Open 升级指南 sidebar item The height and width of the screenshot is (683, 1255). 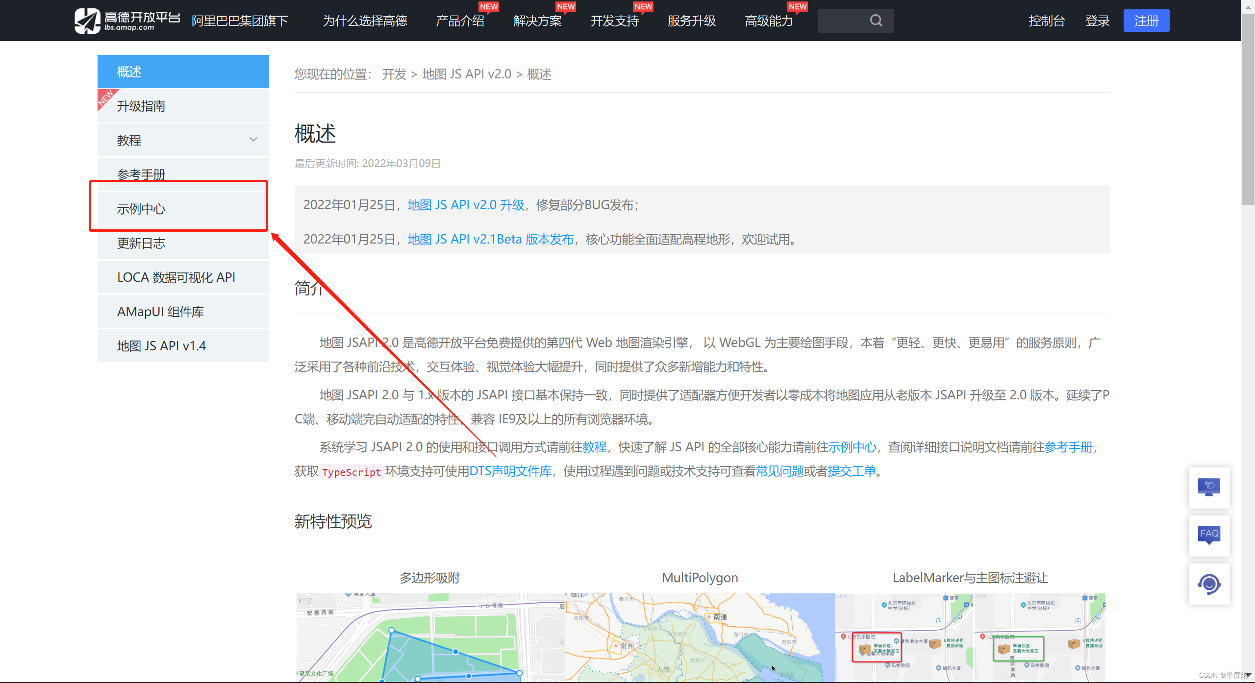pos(183,106)
